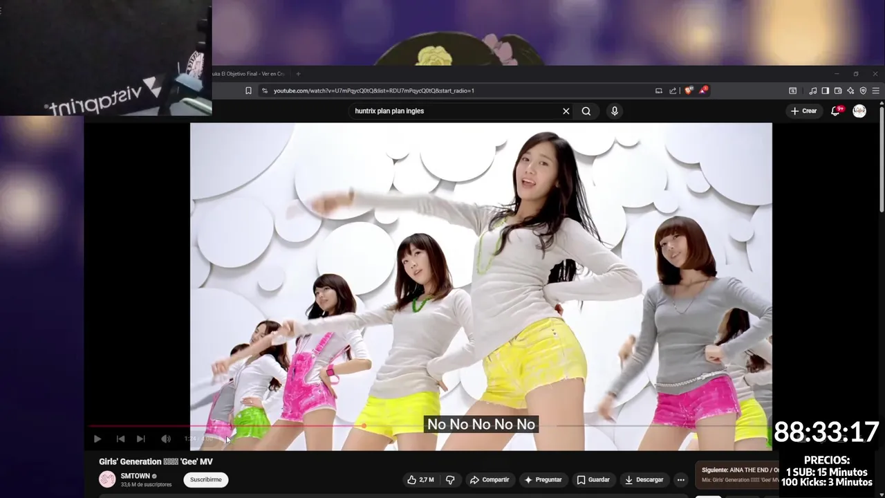This screenshot has width=885, height=498.
Task: Click the red progress bar scrubber dot
Action: [x=364, y=426]
